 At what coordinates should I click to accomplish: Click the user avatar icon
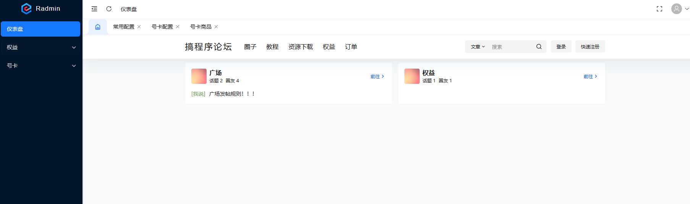(x=676, y=9)
